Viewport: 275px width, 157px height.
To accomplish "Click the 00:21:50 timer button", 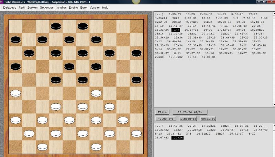I will 208,119.
